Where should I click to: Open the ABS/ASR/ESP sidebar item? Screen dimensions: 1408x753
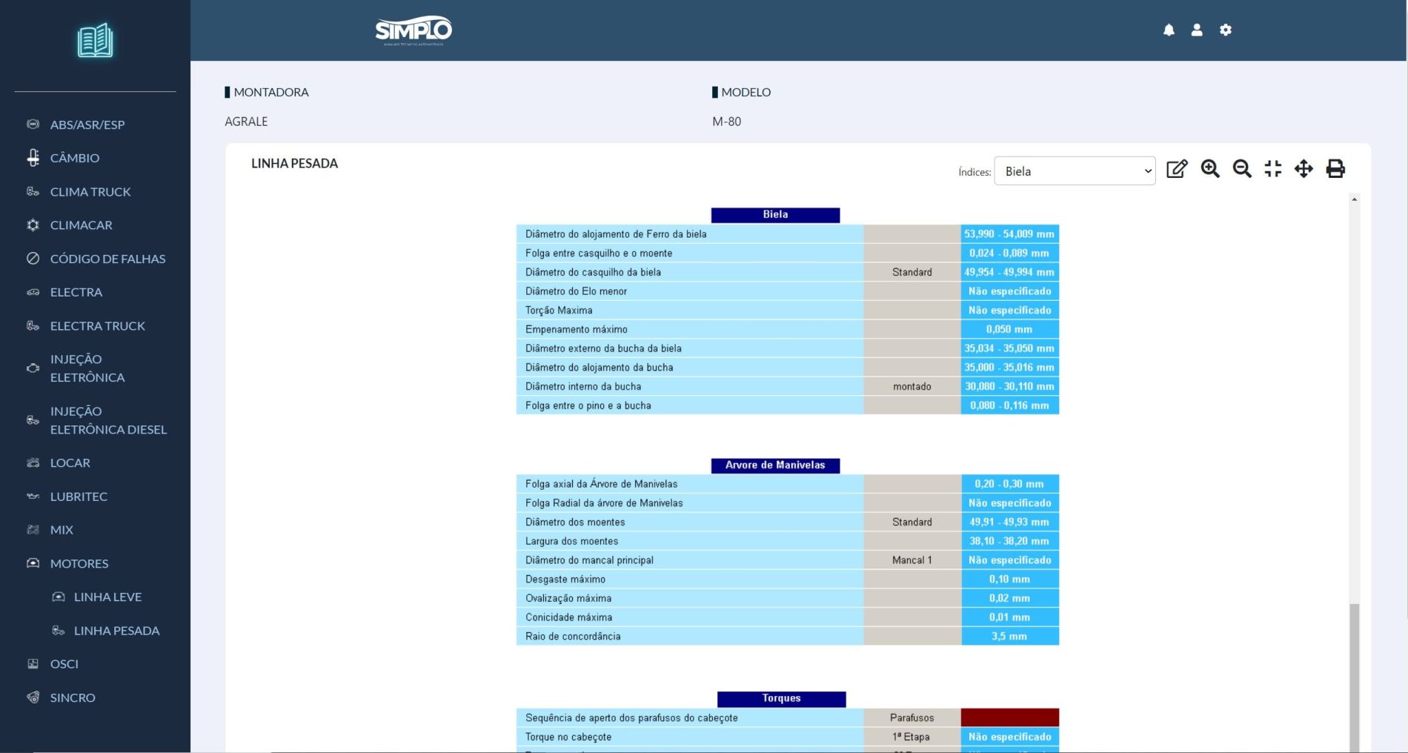[87, 125]
